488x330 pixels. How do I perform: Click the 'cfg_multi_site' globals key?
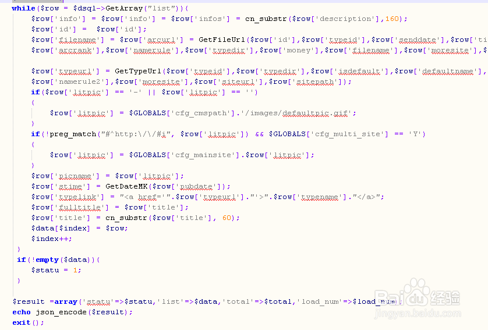(x=348, y=134)
